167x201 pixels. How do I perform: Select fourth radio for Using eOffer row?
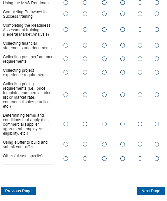pyautogui.click(x=123, y=144)
